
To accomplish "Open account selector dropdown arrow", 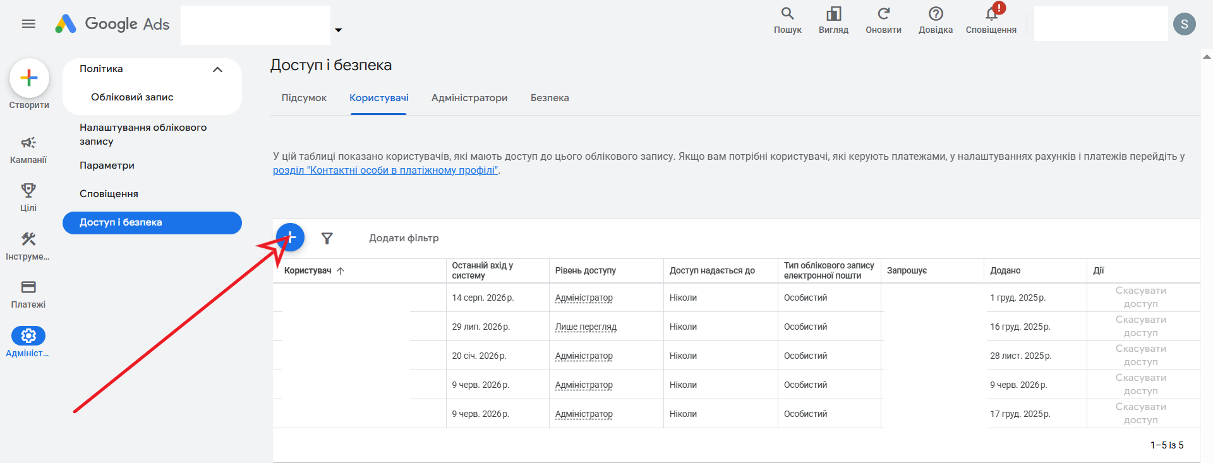I will point(339,30).
